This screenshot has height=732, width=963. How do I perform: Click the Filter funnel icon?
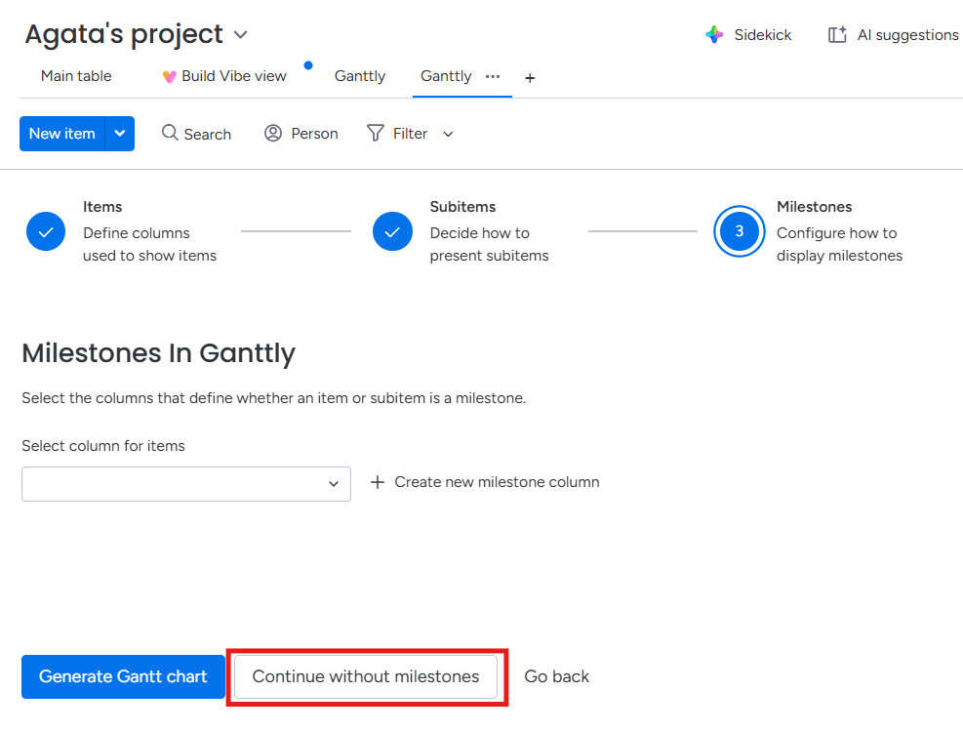[376, 134]
